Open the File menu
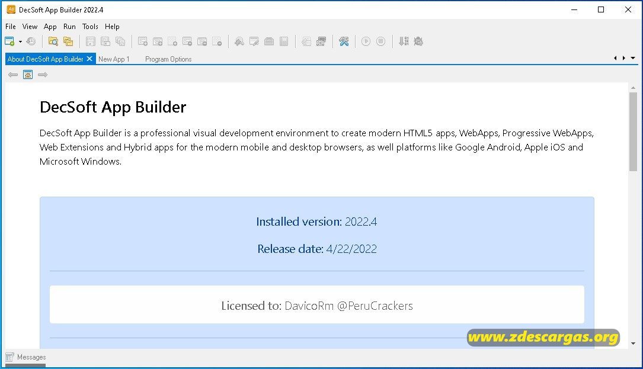The width and height of the screenshot is (643, 369). pos(11,26)
